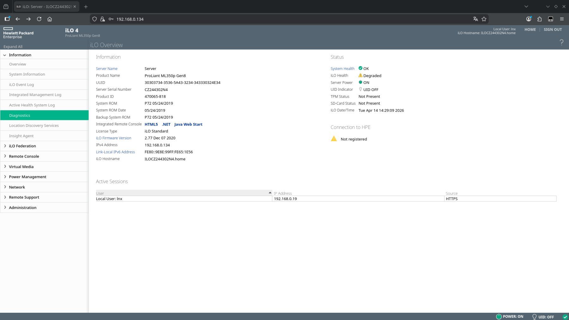Click the translate page icon
Viewport: 569px width, 320px height.
coord(475,19)
